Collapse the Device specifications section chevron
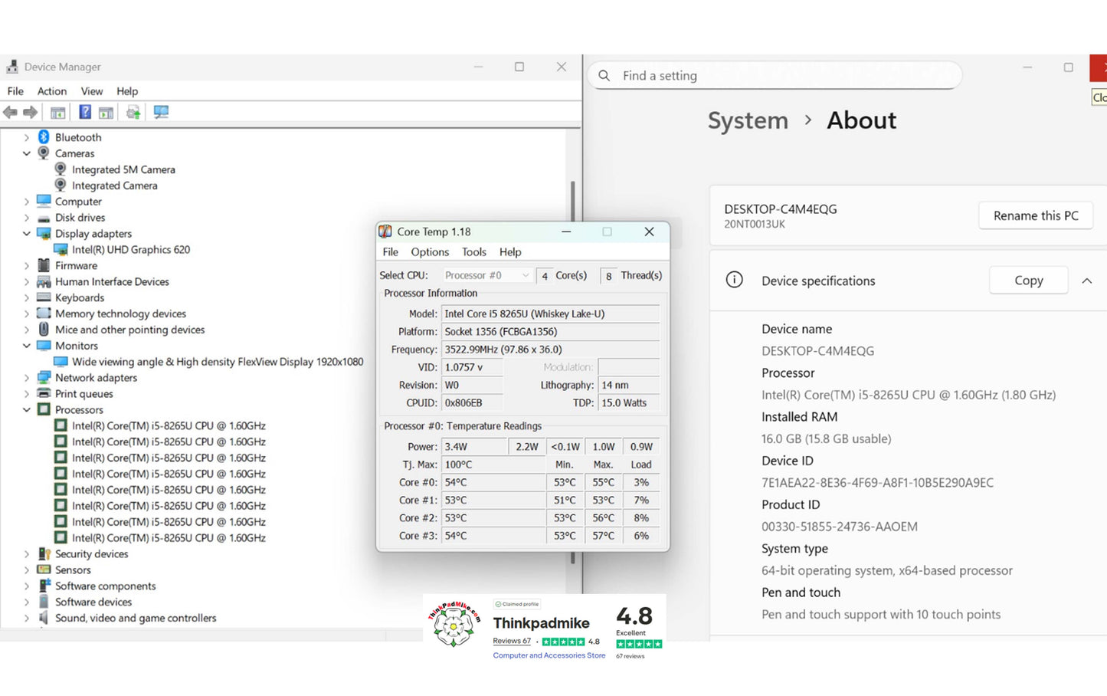1107x696 pixels. pyautogui.click(x=1086, y=281)
